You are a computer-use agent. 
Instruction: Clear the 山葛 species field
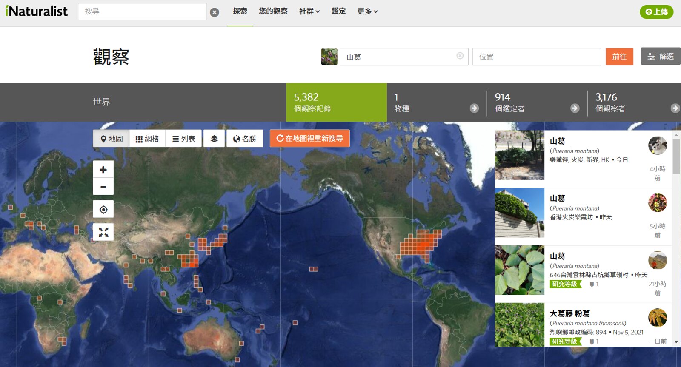(x=460, y=56)
